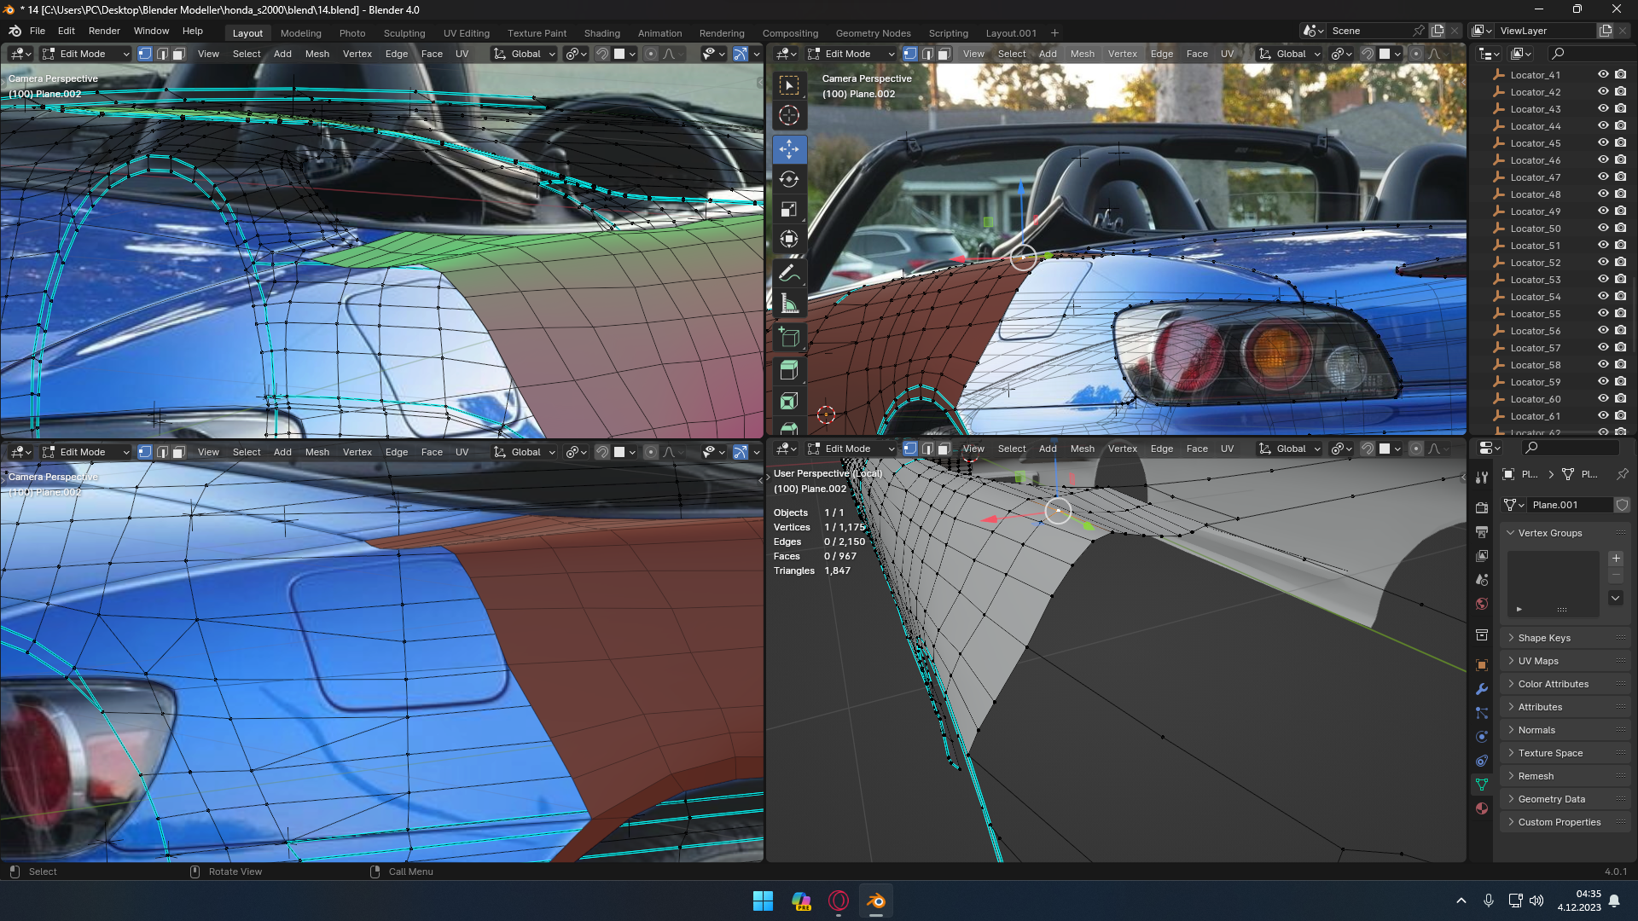Select the Scale tool
1638x921 pixels.
(789, 209)
